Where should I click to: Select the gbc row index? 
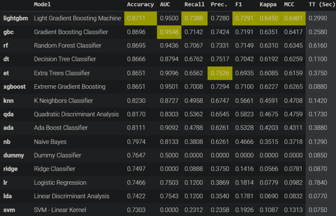tap(9, 32)
